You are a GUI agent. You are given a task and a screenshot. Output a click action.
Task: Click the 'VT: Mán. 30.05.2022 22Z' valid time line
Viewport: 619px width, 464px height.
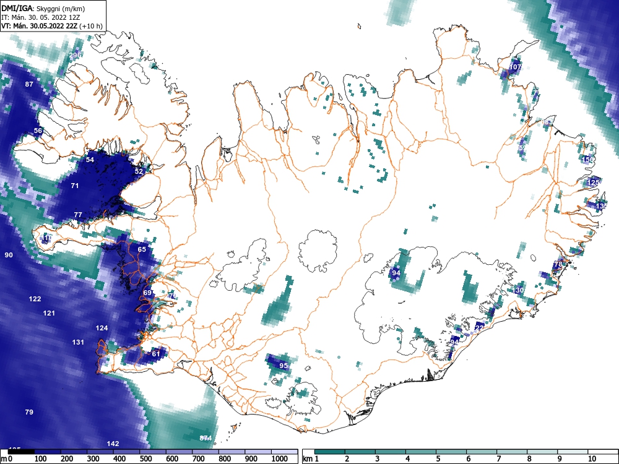41,27
